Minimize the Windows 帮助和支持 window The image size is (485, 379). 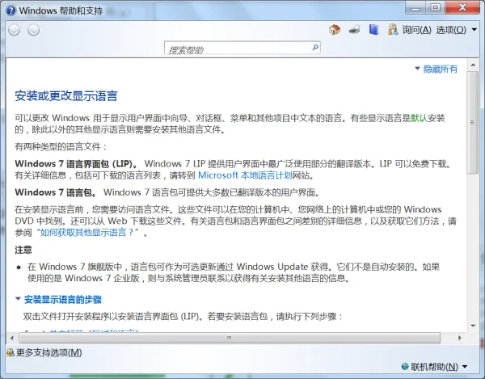point(415,7)
